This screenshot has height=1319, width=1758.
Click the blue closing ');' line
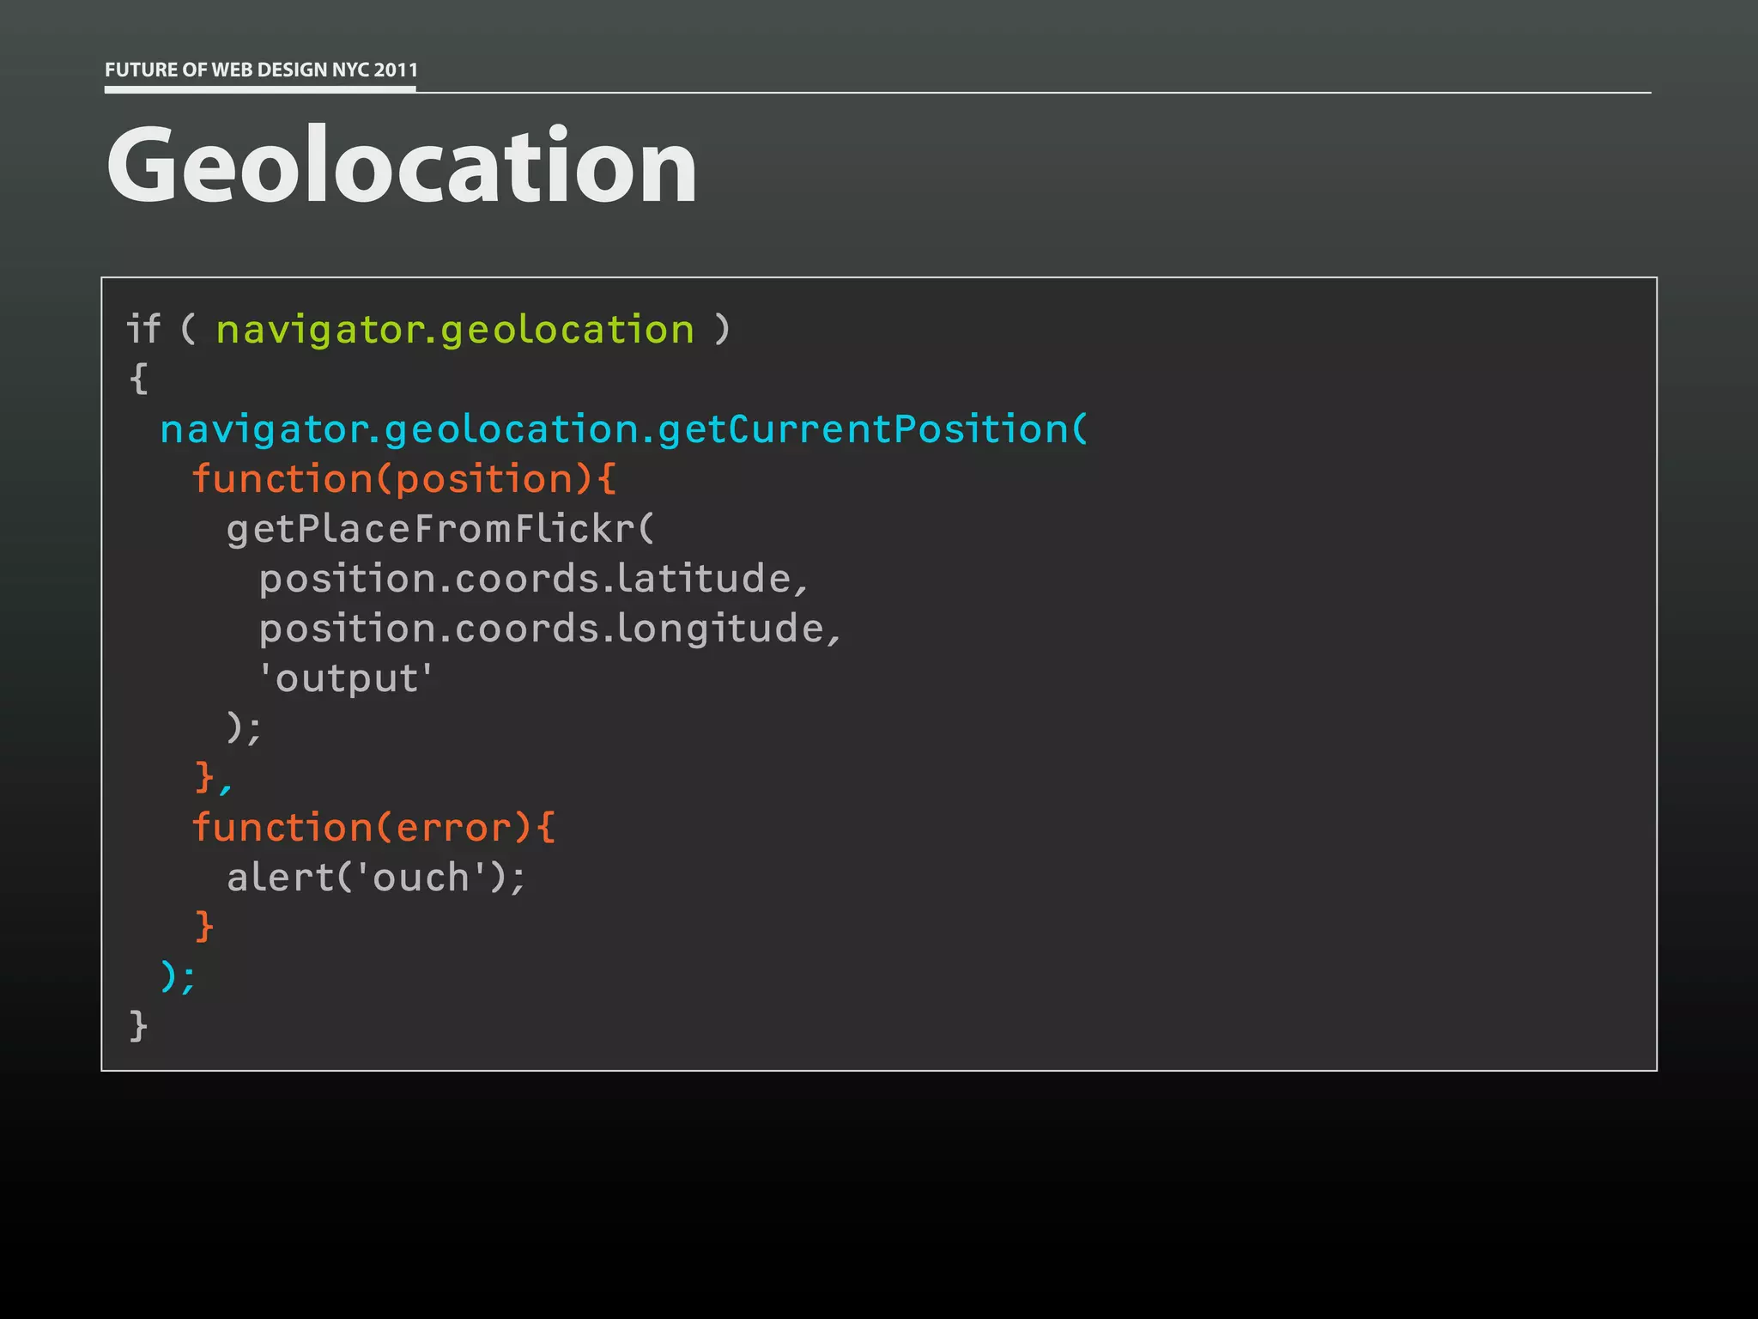coord(179,976)
